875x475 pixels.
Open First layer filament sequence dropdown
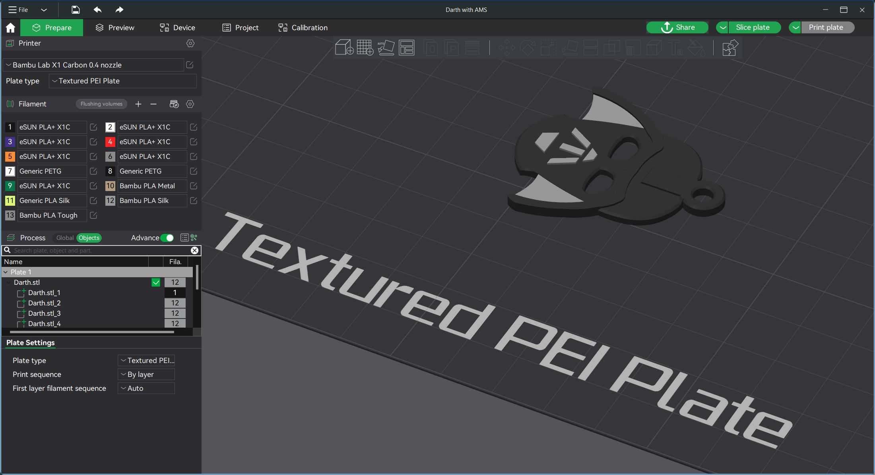pyautogui.click(x=146, y=388)
